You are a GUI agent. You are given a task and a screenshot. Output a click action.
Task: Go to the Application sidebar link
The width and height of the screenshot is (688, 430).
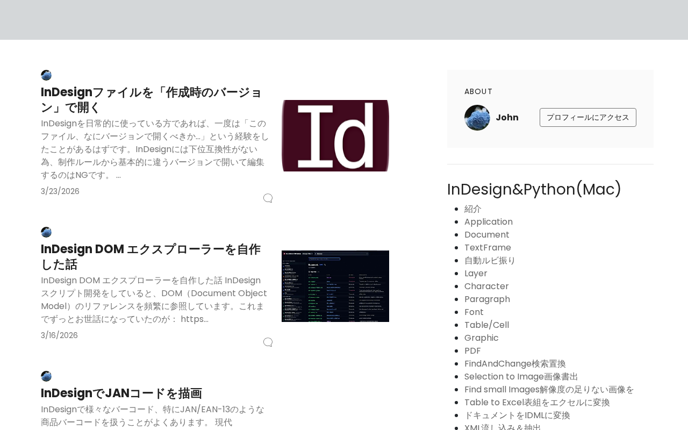pyautogui.click(x=489, y=222)
